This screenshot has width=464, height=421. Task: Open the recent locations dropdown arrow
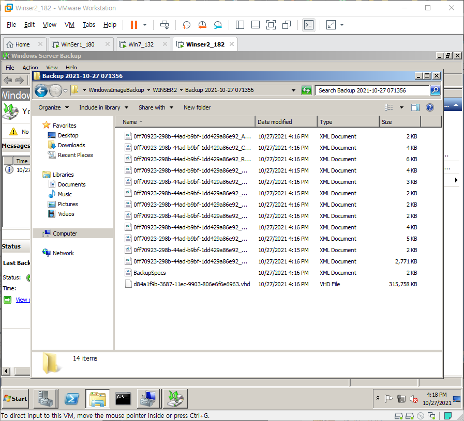click(65, 91)
